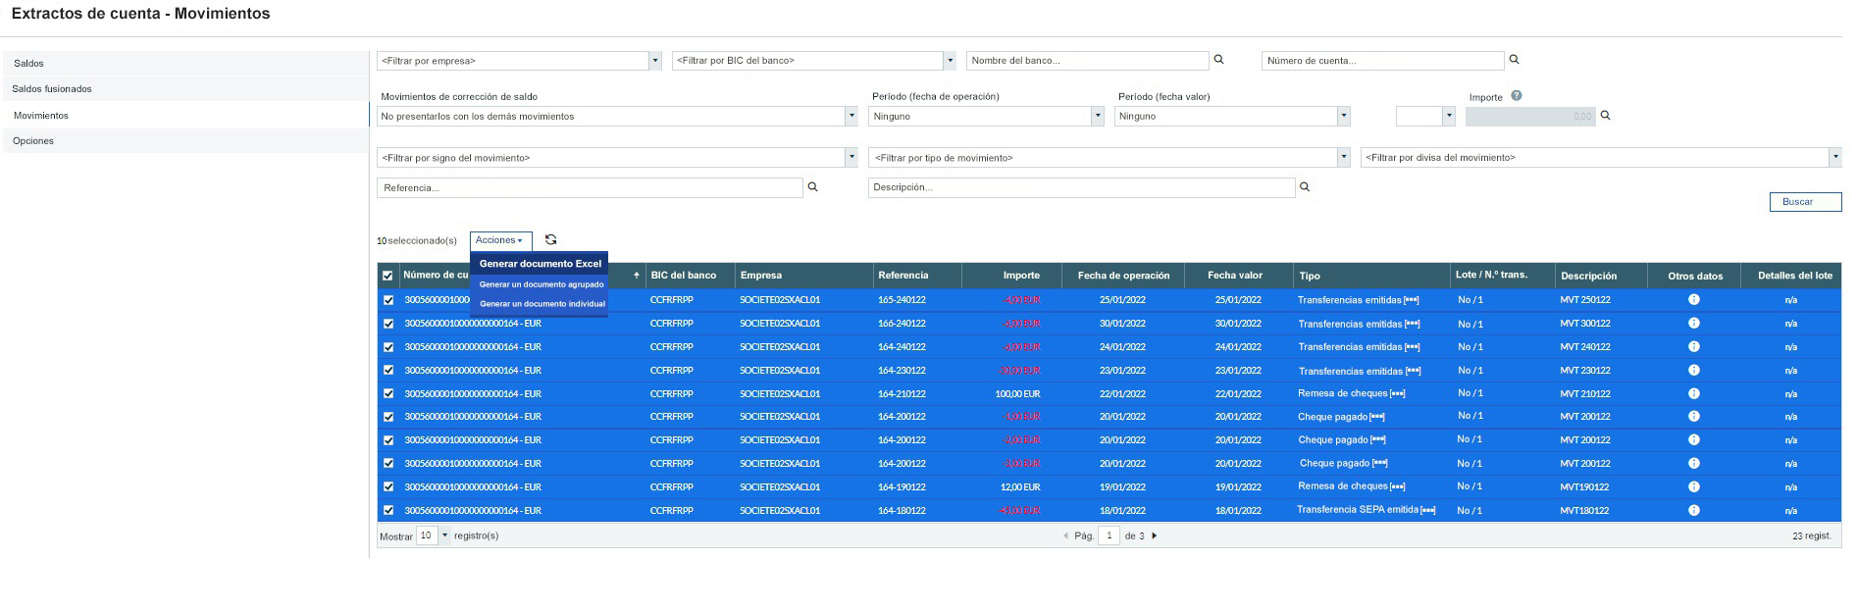Screen dimensions: 1857x611
Task: Click the Importe help question mark icon
Action: [x=1517, y=96]
